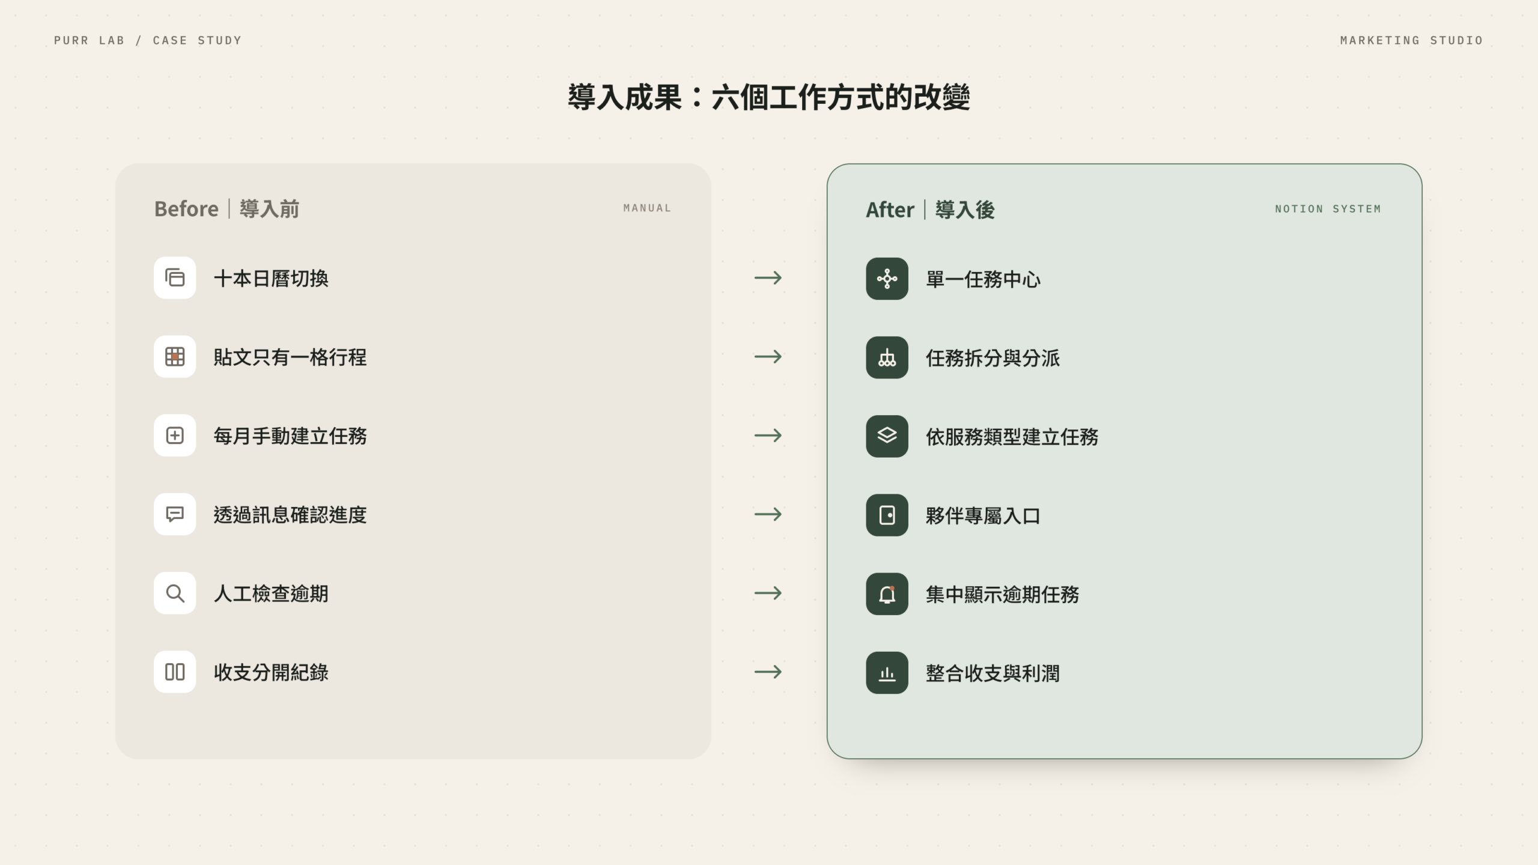Viewport: 1538px width, 865px height.
Task: Select the text 每月手動建立任務
Action: tap(290, 436)
